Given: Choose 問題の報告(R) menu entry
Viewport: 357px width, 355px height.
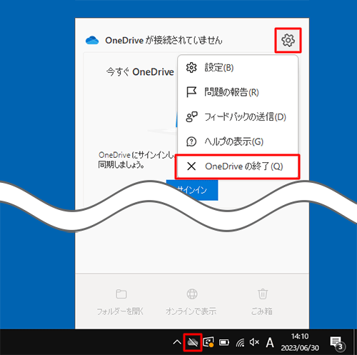Looking at the screenshot, I should click(x=238, y=92).
